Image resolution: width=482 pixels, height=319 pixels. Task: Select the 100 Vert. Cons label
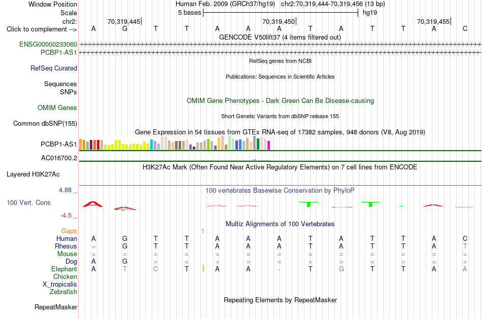click(28, 202)
